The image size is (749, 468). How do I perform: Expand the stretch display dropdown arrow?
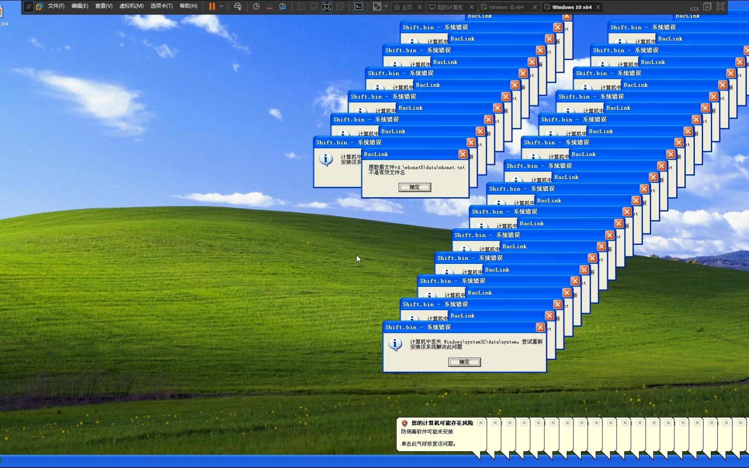tap(386, 6)
